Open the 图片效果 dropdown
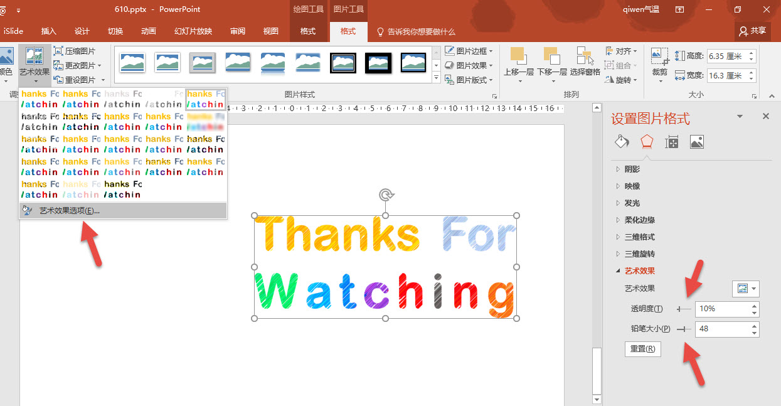781x406 pixels. coord(469,65)
